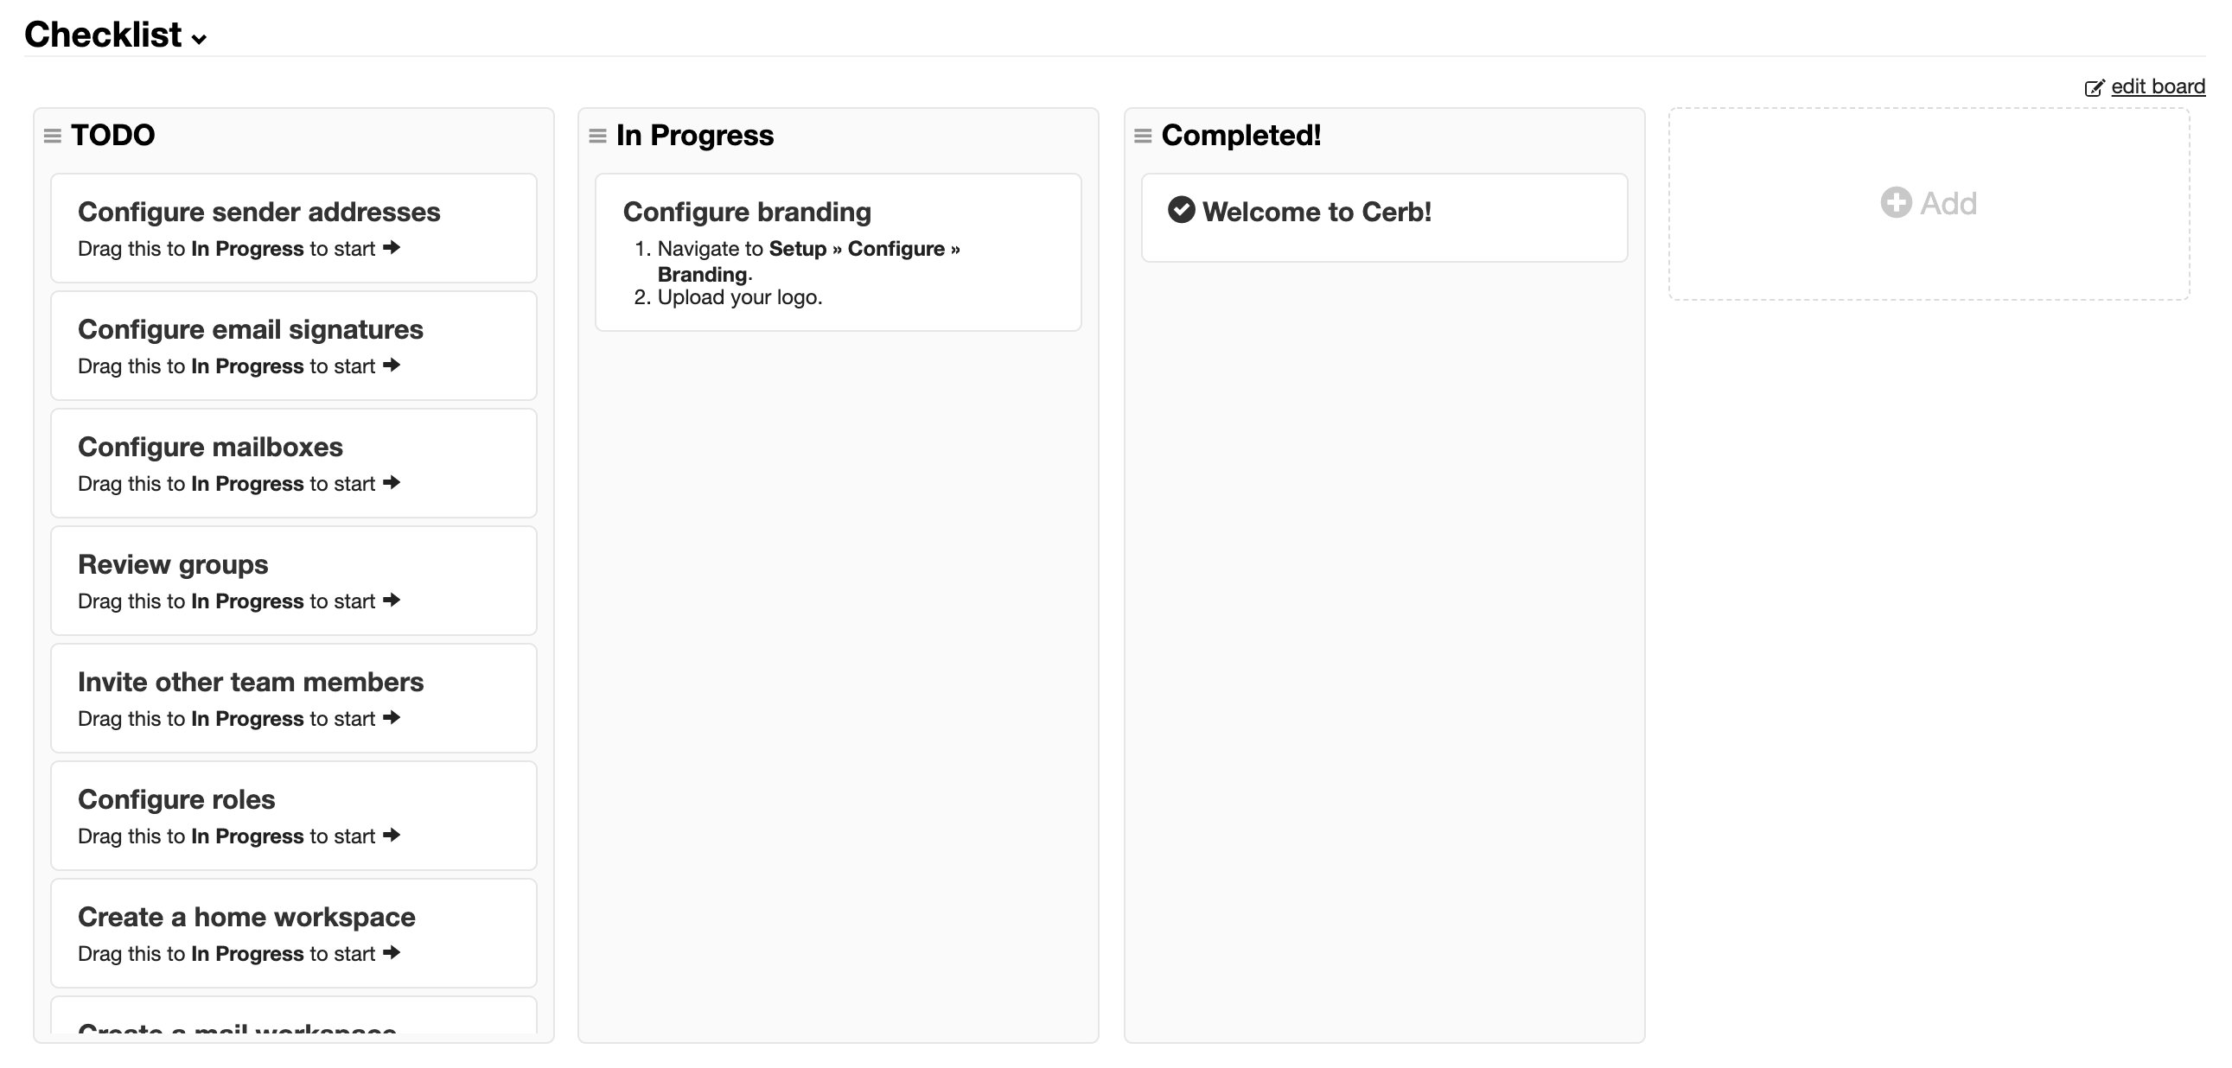The width and height of the screenshot is (2232, 1068).
Task: Open the In Progress column menu handle
Action: tap(597, 136)
